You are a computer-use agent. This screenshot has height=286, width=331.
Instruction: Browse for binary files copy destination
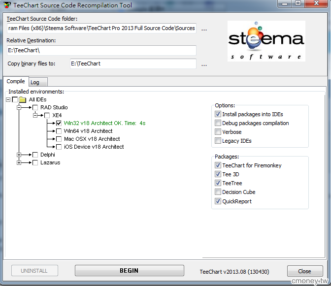pos(204,65)
